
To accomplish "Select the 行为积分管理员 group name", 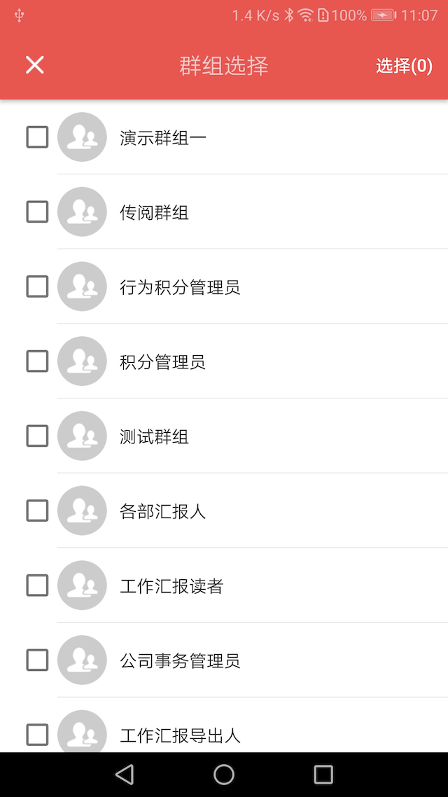I will tap(180, 287).
